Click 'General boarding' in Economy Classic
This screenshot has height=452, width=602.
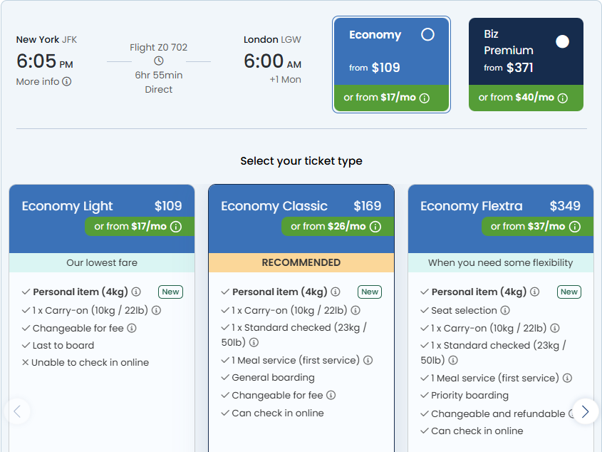tap(273, 377)
